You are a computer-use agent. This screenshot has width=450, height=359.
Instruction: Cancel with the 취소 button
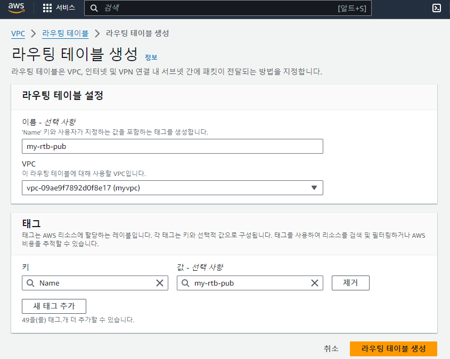point(331,349)
